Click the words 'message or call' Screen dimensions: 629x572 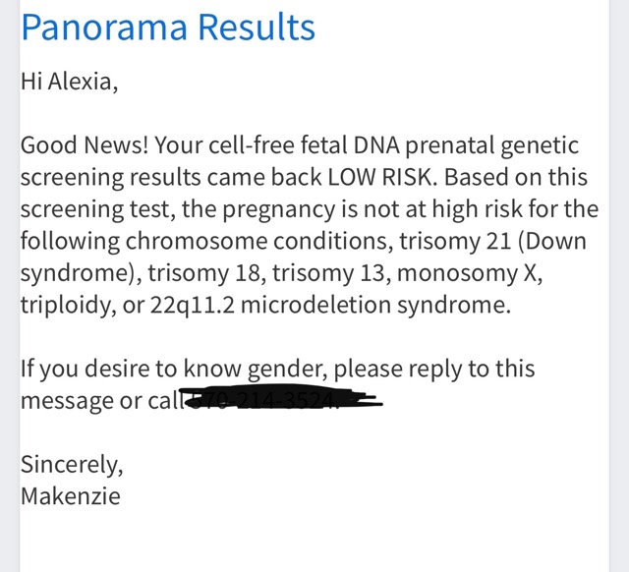pyautogui.click(x=102, y=401)
